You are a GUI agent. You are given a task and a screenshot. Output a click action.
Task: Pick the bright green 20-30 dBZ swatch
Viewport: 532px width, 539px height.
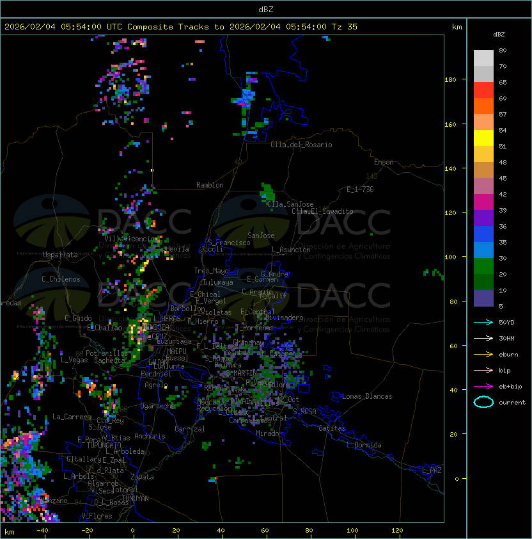coord(483,266)
